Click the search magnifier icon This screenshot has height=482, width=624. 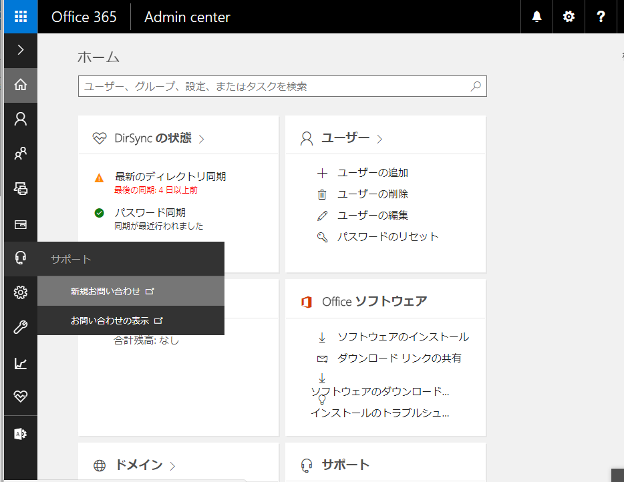click(476, 86)
